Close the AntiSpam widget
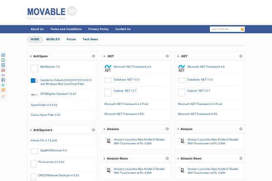The height and width of the screenshot is (181, 272). click(93, 56)
